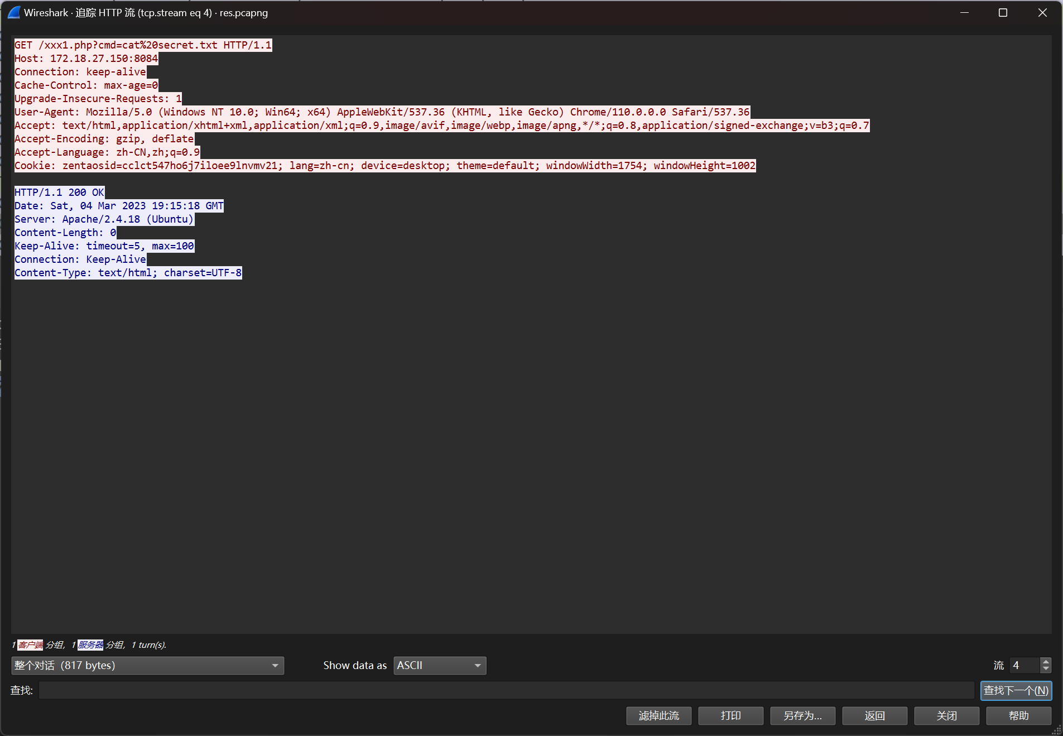This screenshot has width=1063, height=736.
Task: Click the Cache-Control: max-age=0 line
Action: click(86, 85)
